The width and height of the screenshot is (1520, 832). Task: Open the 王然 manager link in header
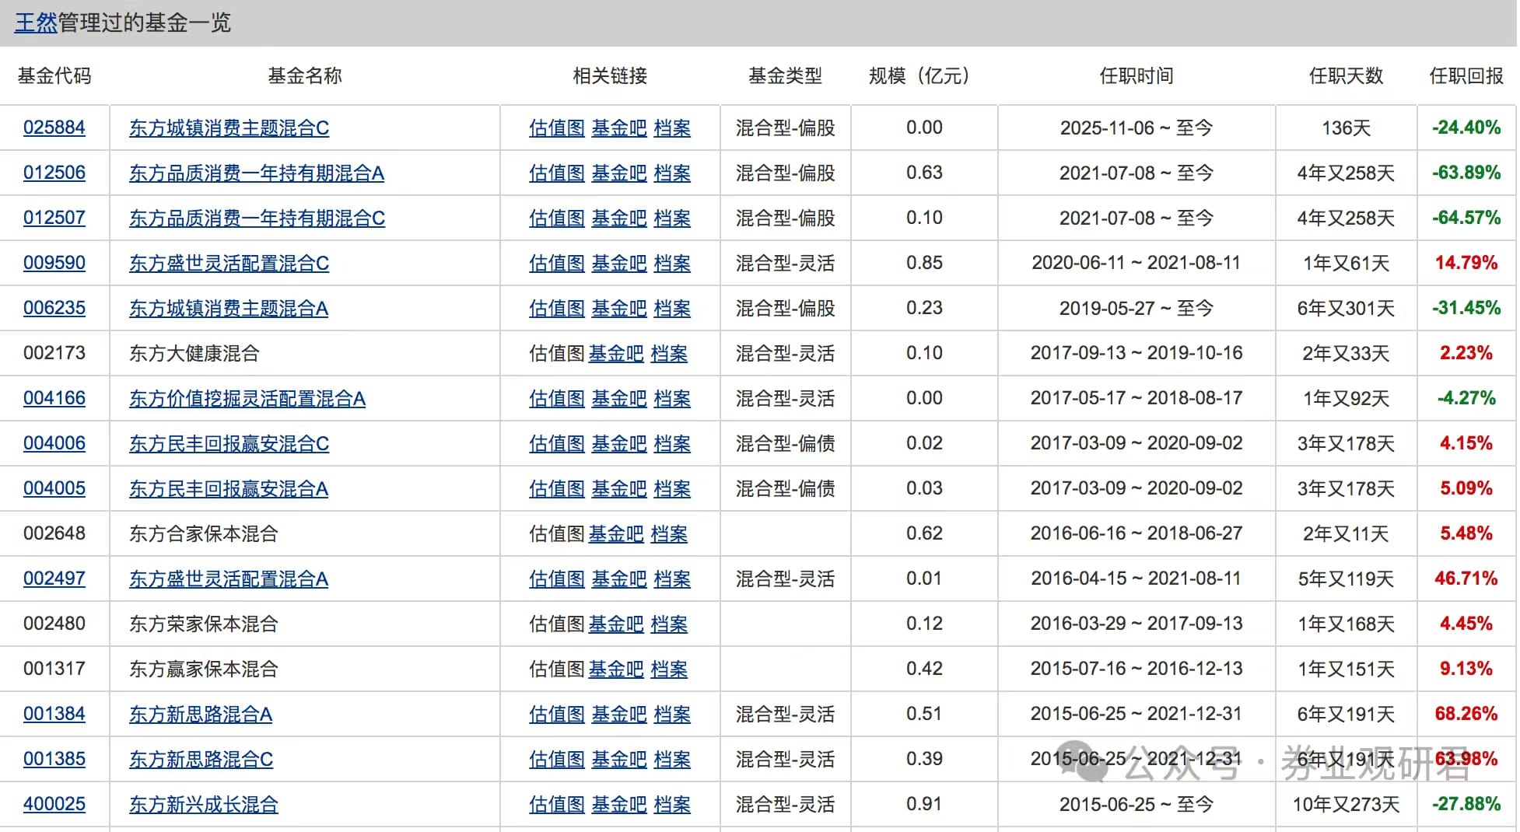[36, 23]
